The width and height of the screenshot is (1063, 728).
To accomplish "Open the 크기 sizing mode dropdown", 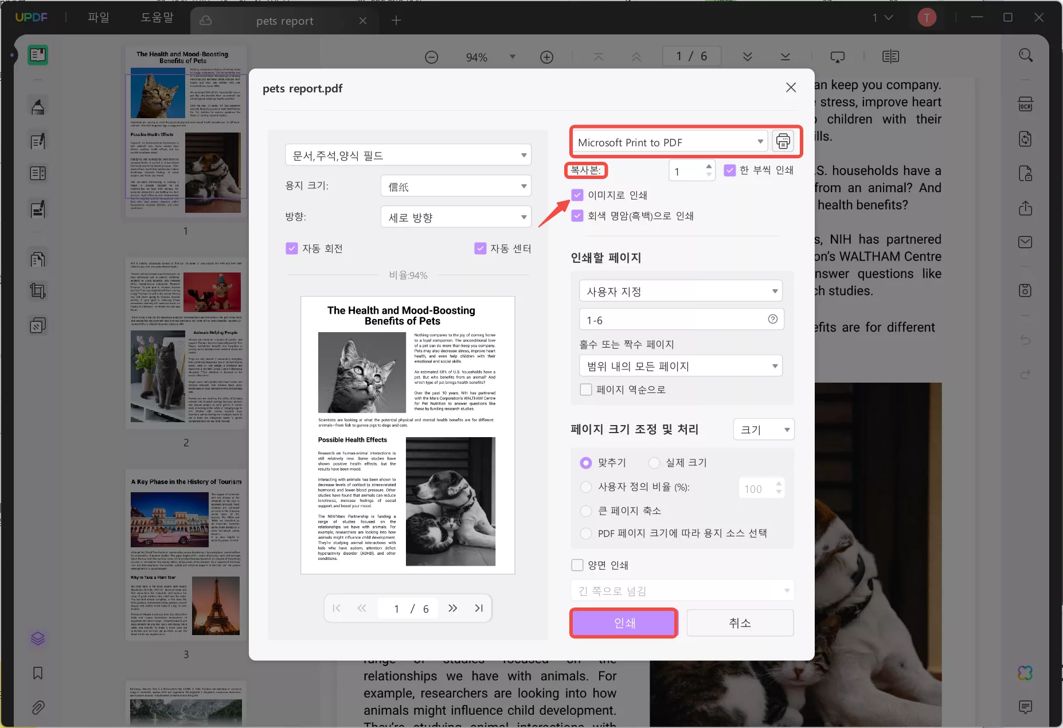I will (764, 429).
